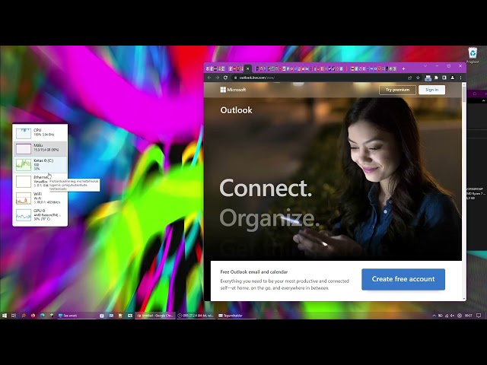Expand hidden system tray icons chevron
487x365 pixels.
[x=434, y=316]
